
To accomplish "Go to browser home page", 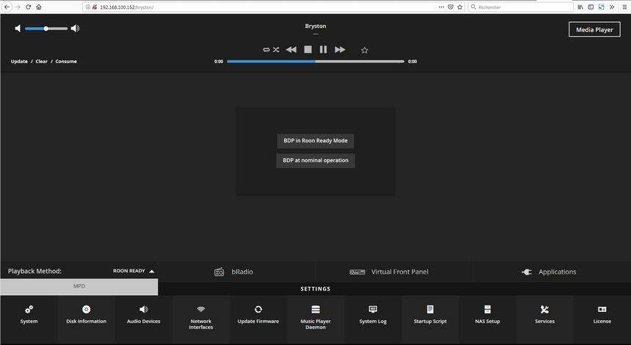I will click(x=39, y=7).
